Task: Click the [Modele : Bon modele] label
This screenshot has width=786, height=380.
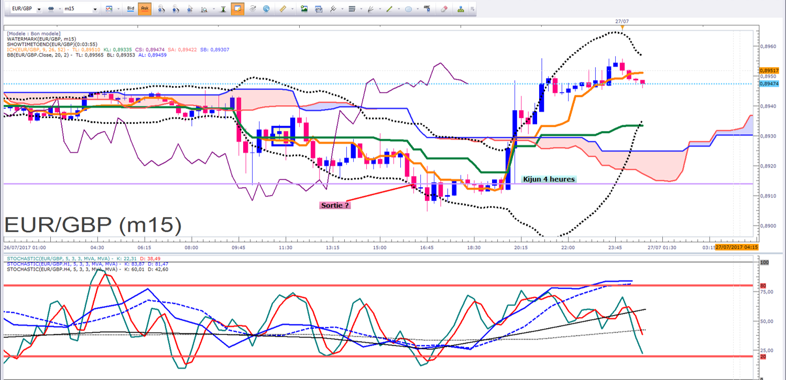Action: [x=34, y=34]
